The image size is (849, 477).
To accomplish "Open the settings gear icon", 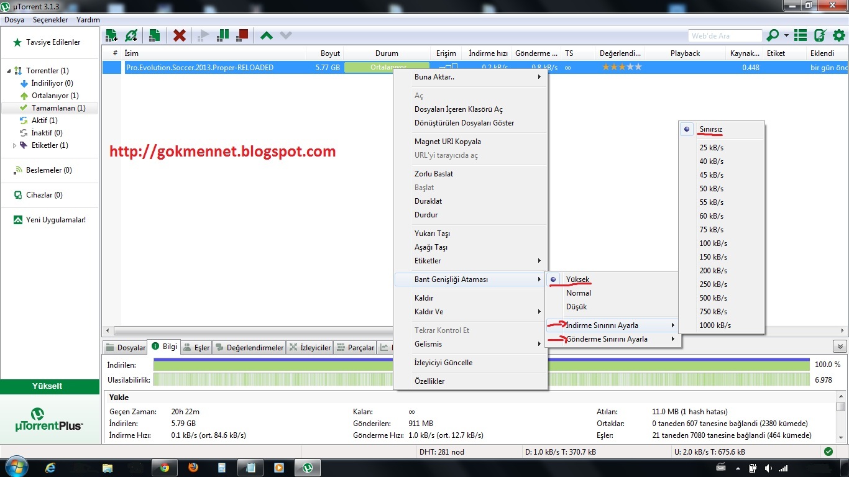I will [x=839, y=35].
